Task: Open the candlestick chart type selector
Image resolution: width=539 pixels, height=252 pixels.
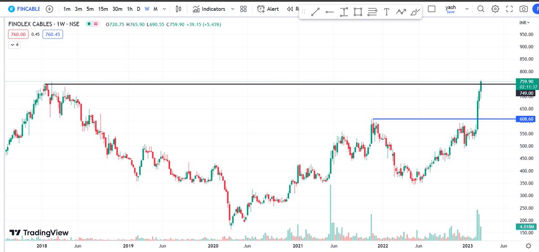Action: 179,9
